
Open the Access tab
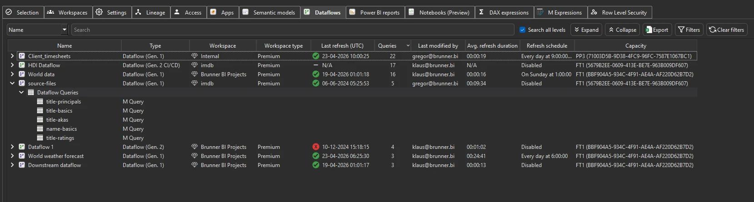(x=188, y=12)
